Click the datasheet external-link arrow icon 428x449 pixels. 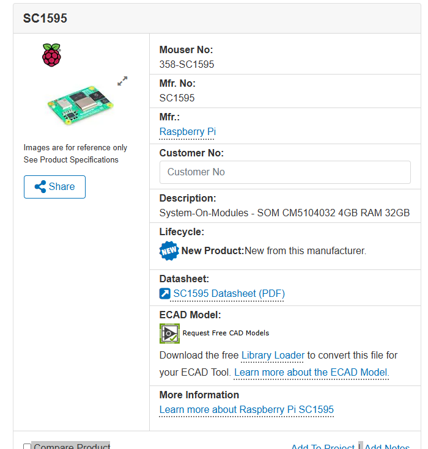[x=164, y=294]
